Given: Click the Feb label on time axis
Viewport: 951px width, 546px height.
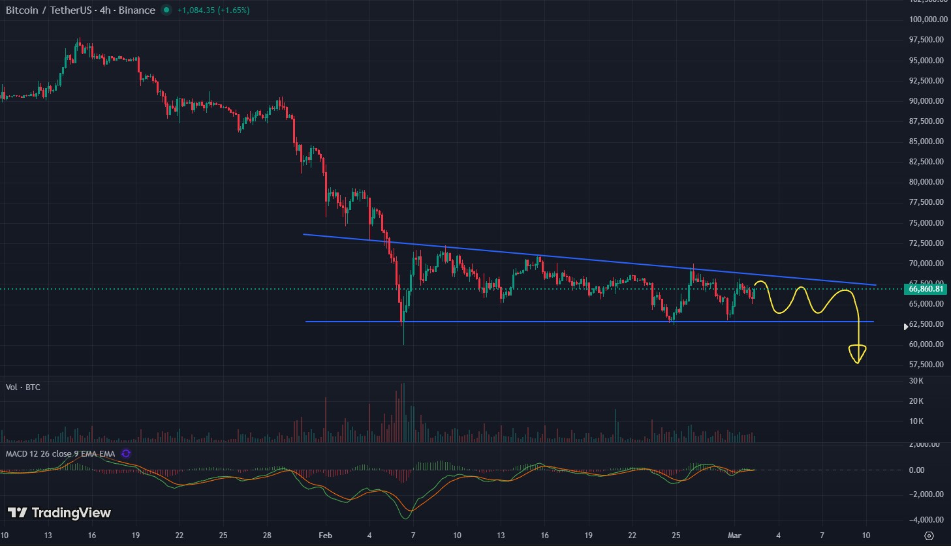Looking at the screenshot, I should pos(325,536).
